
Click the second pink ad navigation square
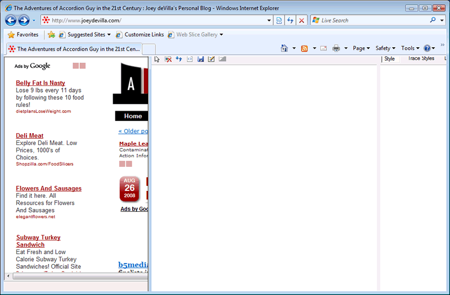point(83,66)
